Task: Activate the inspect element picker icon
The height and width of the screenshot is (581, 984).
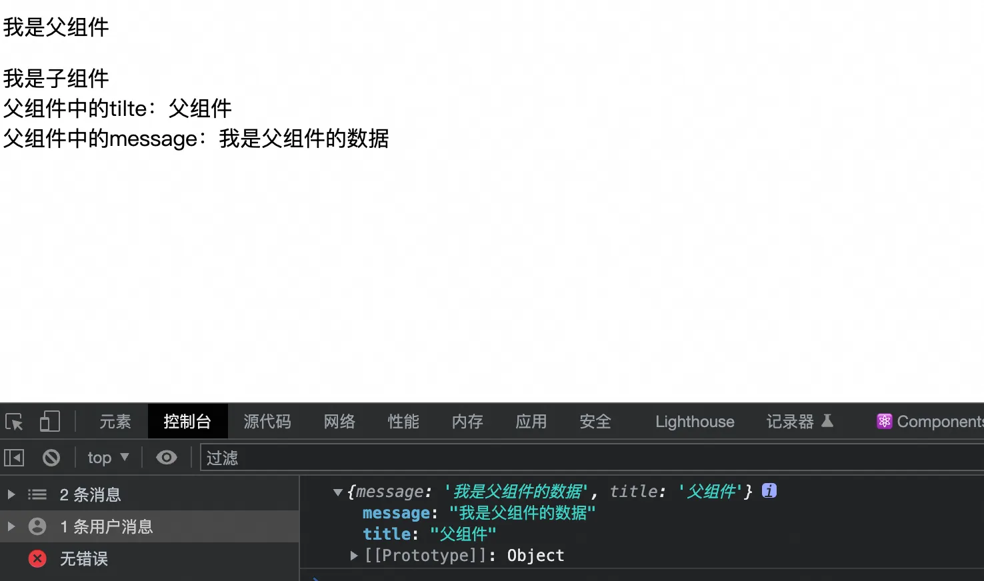Action: coord(14,422)
